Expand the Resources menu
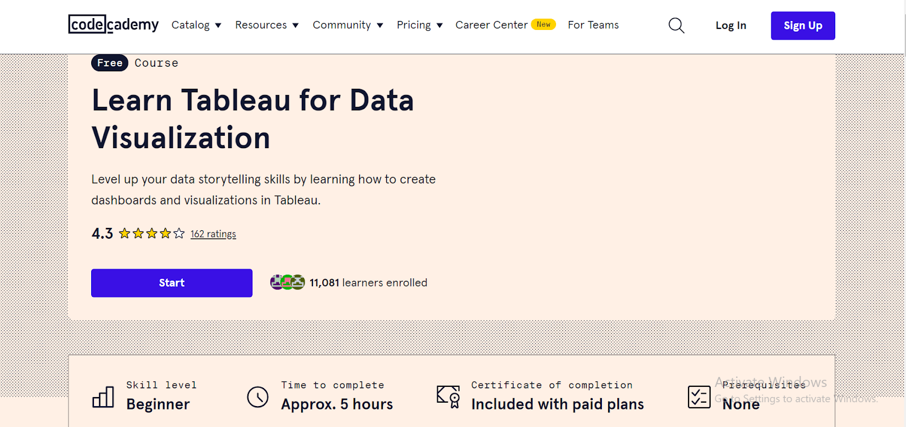Image resolution: width=906 pixels, height=427 pixels. 267,25
